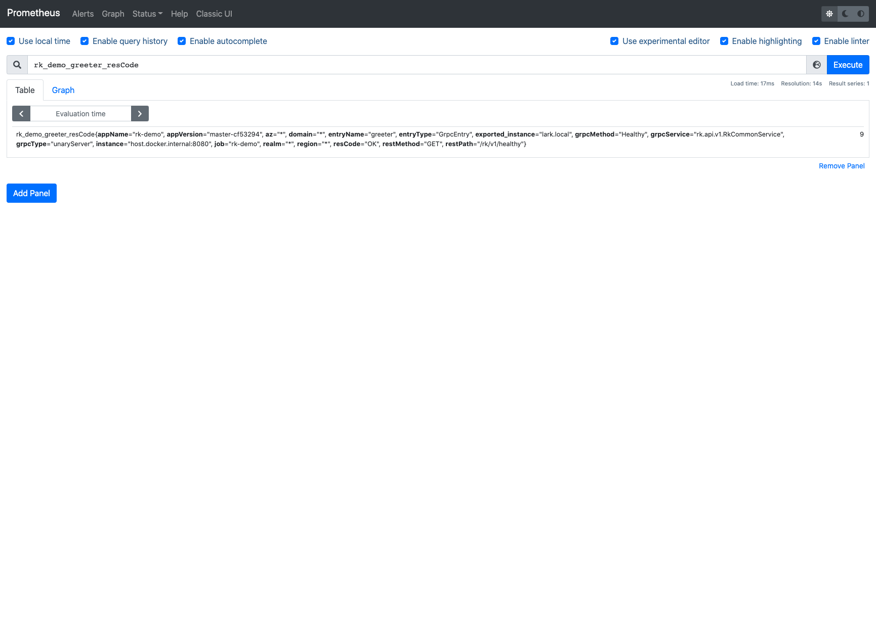Switch to dark theme moon icon
The height and width of the screenshot is (630, 876).
coord(845,14)
